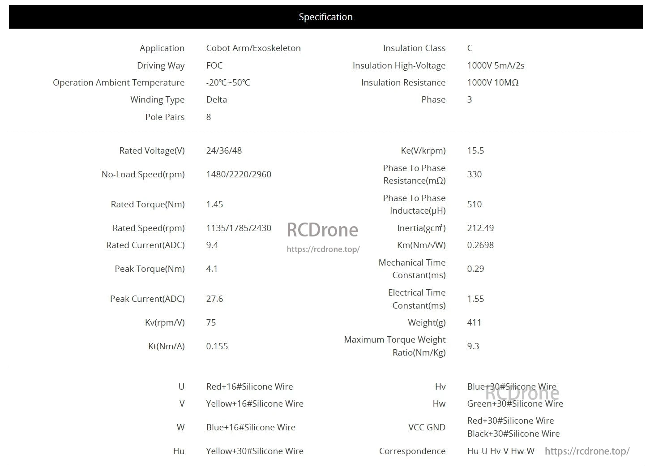Click the Cobot Arm/Exoskeleton application value
The height and width of the screenshot is (472, 646).
coord(253,48)
